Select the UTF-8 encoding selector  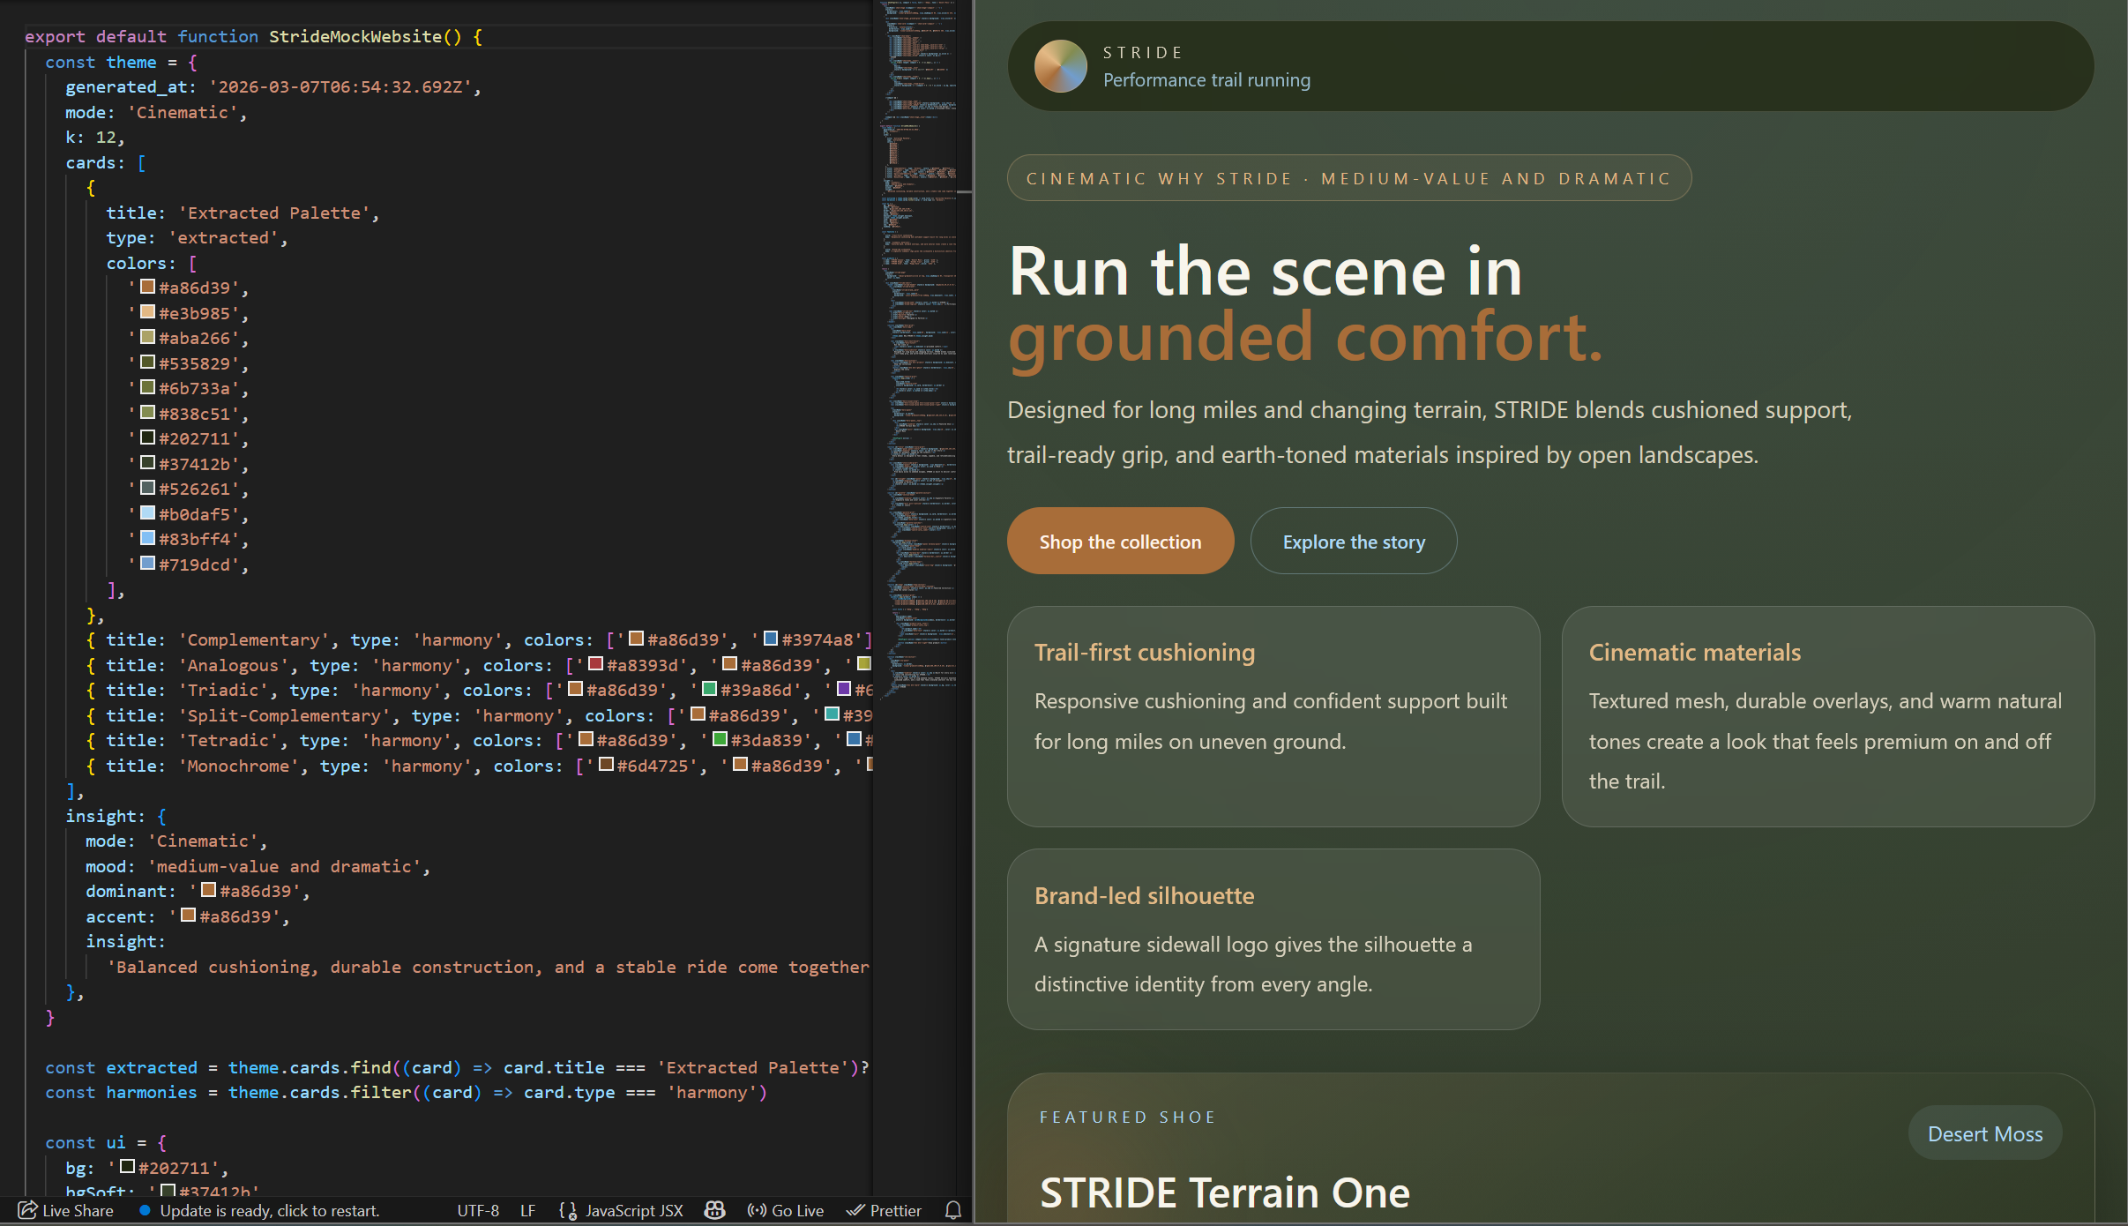coord(478,1210)
